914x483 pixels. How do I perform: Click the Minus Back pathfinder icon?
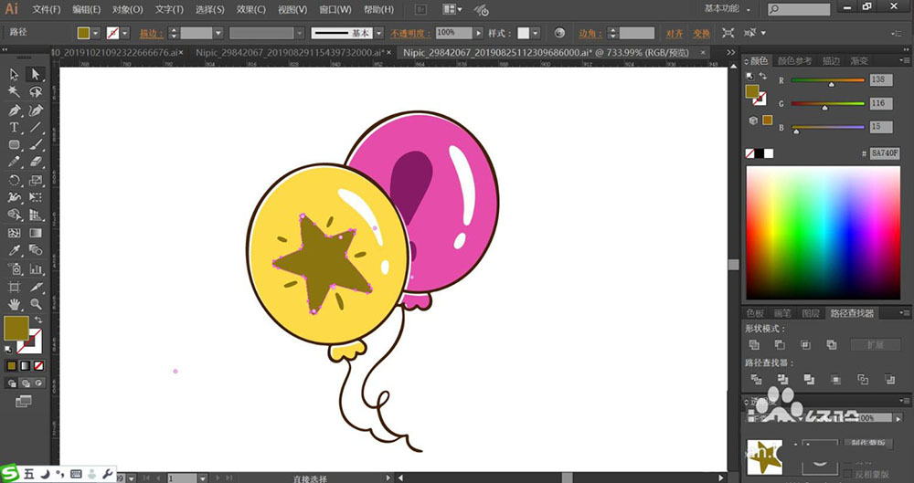889,379
